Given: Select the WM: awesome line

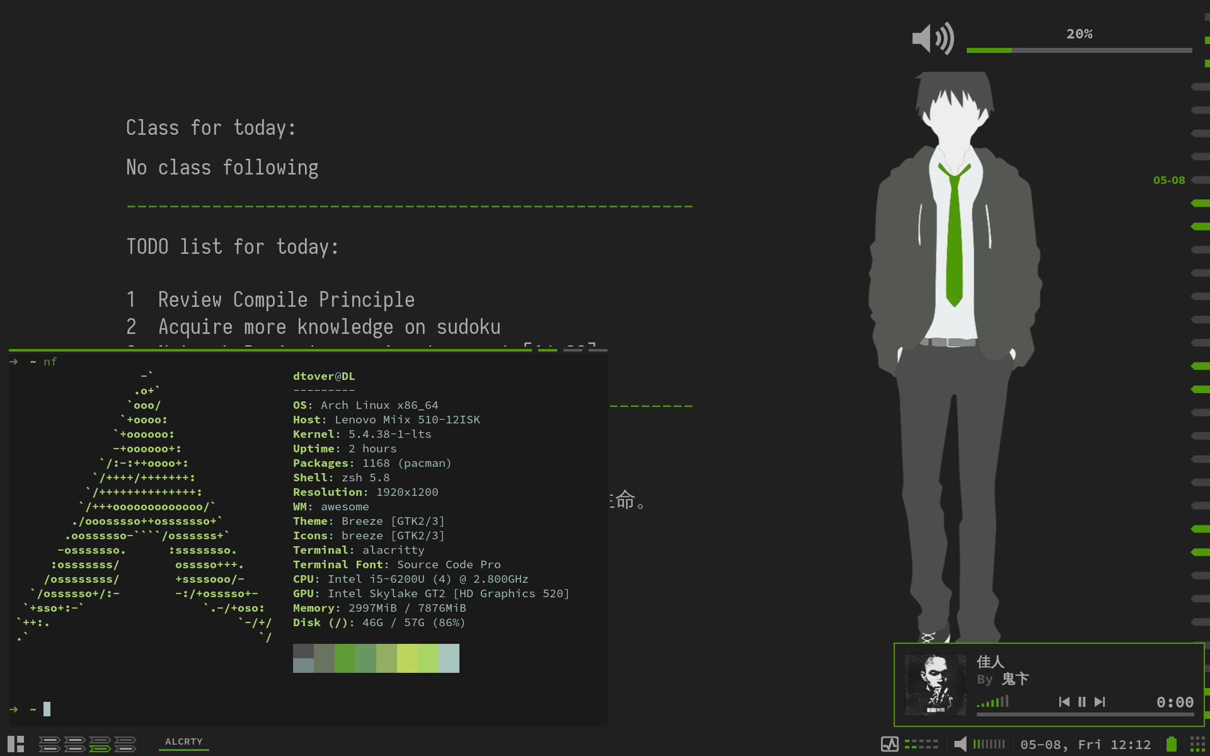Looking at the screenshot, I should point(331,507).
